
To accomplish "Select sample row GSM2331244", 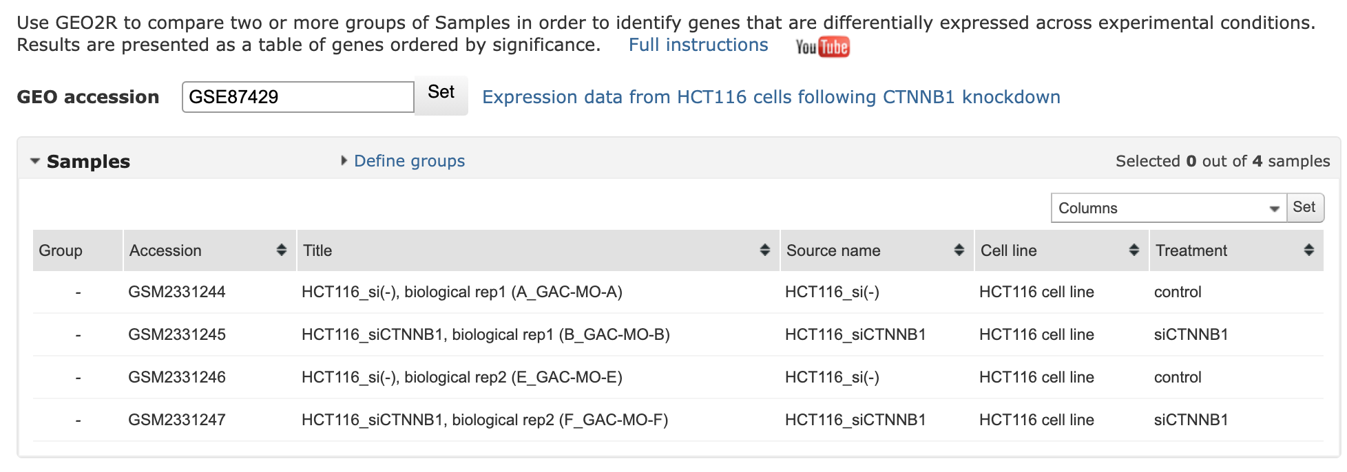I will 176,292.
